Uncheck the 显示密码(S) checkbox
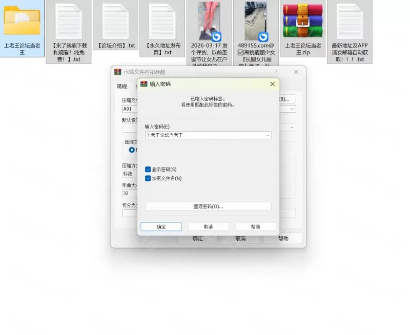The width and height of the screenshot is (410, 335). click(x=148, y=170)
